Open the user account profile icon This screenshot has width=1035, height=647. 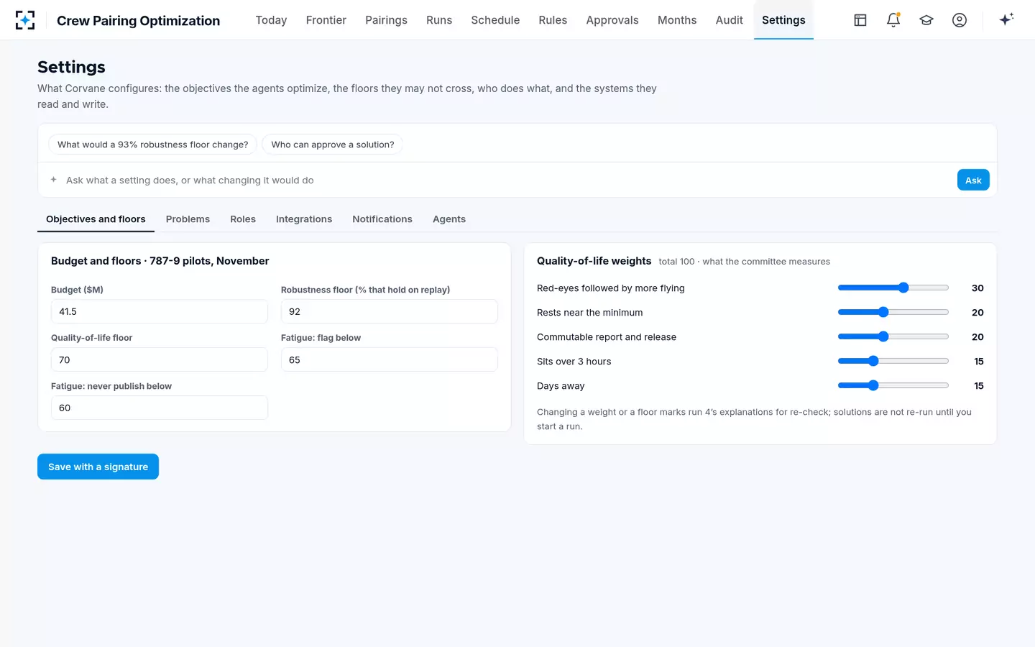(x=960, y=20)
